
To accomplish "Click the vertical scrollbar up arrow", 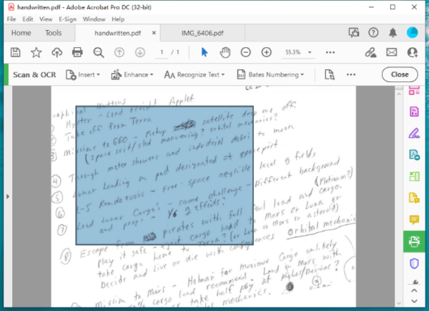I will [x=399, y=94].
